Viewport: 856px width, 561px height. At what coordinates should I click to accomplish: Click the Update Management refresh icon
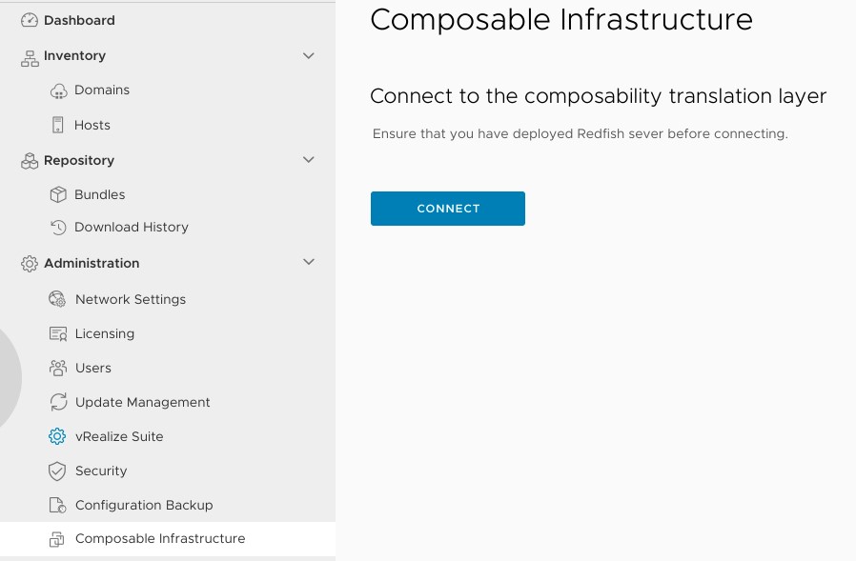click(58, 402)
